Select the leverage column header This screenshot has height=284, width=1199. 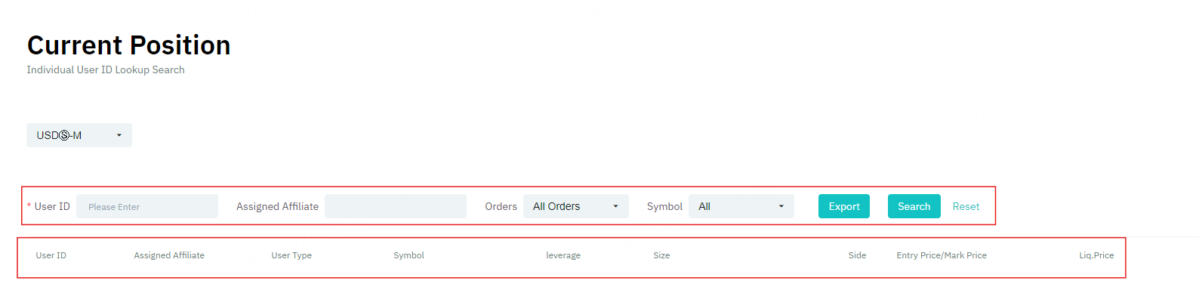tap(563, 255)
